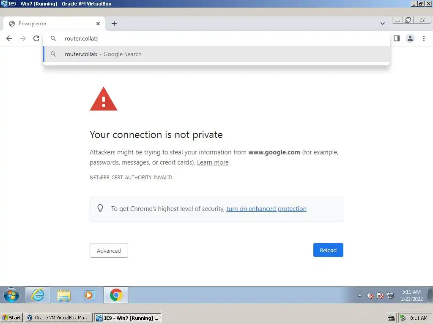Click the host keyboard tray icon

click(391, 318)
